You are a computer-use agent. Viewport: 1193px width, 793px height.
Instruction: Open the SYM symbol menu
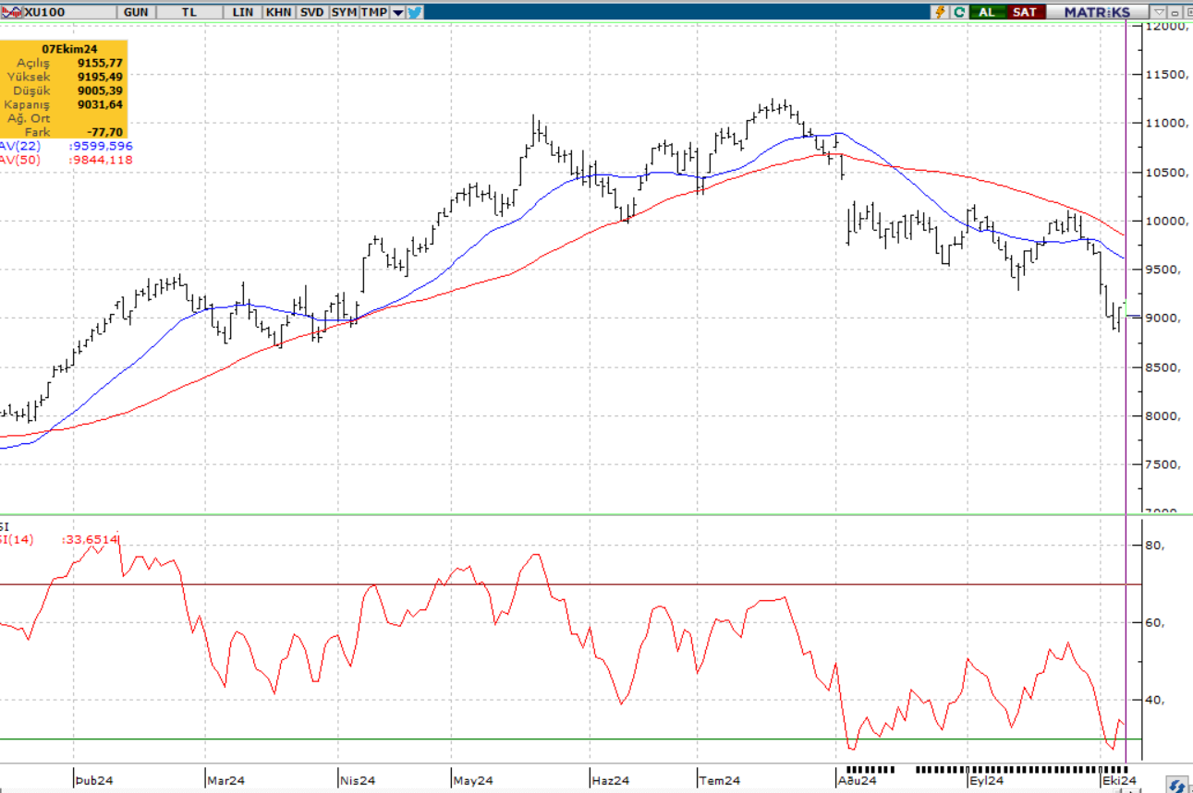point(344,12)
